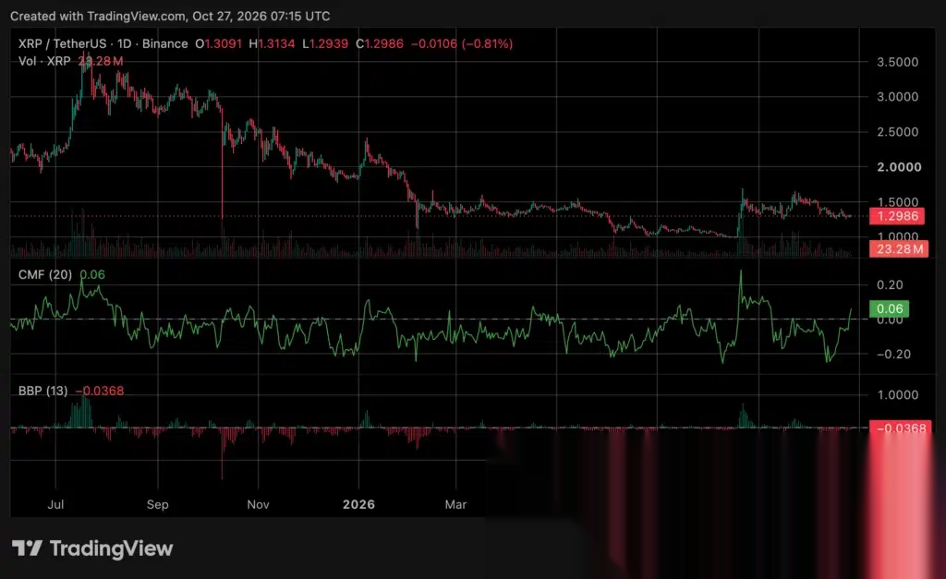This screenshot has width=946, height=579.
Task: Click the Nov time axis label
Action: (x=258, y=504)
